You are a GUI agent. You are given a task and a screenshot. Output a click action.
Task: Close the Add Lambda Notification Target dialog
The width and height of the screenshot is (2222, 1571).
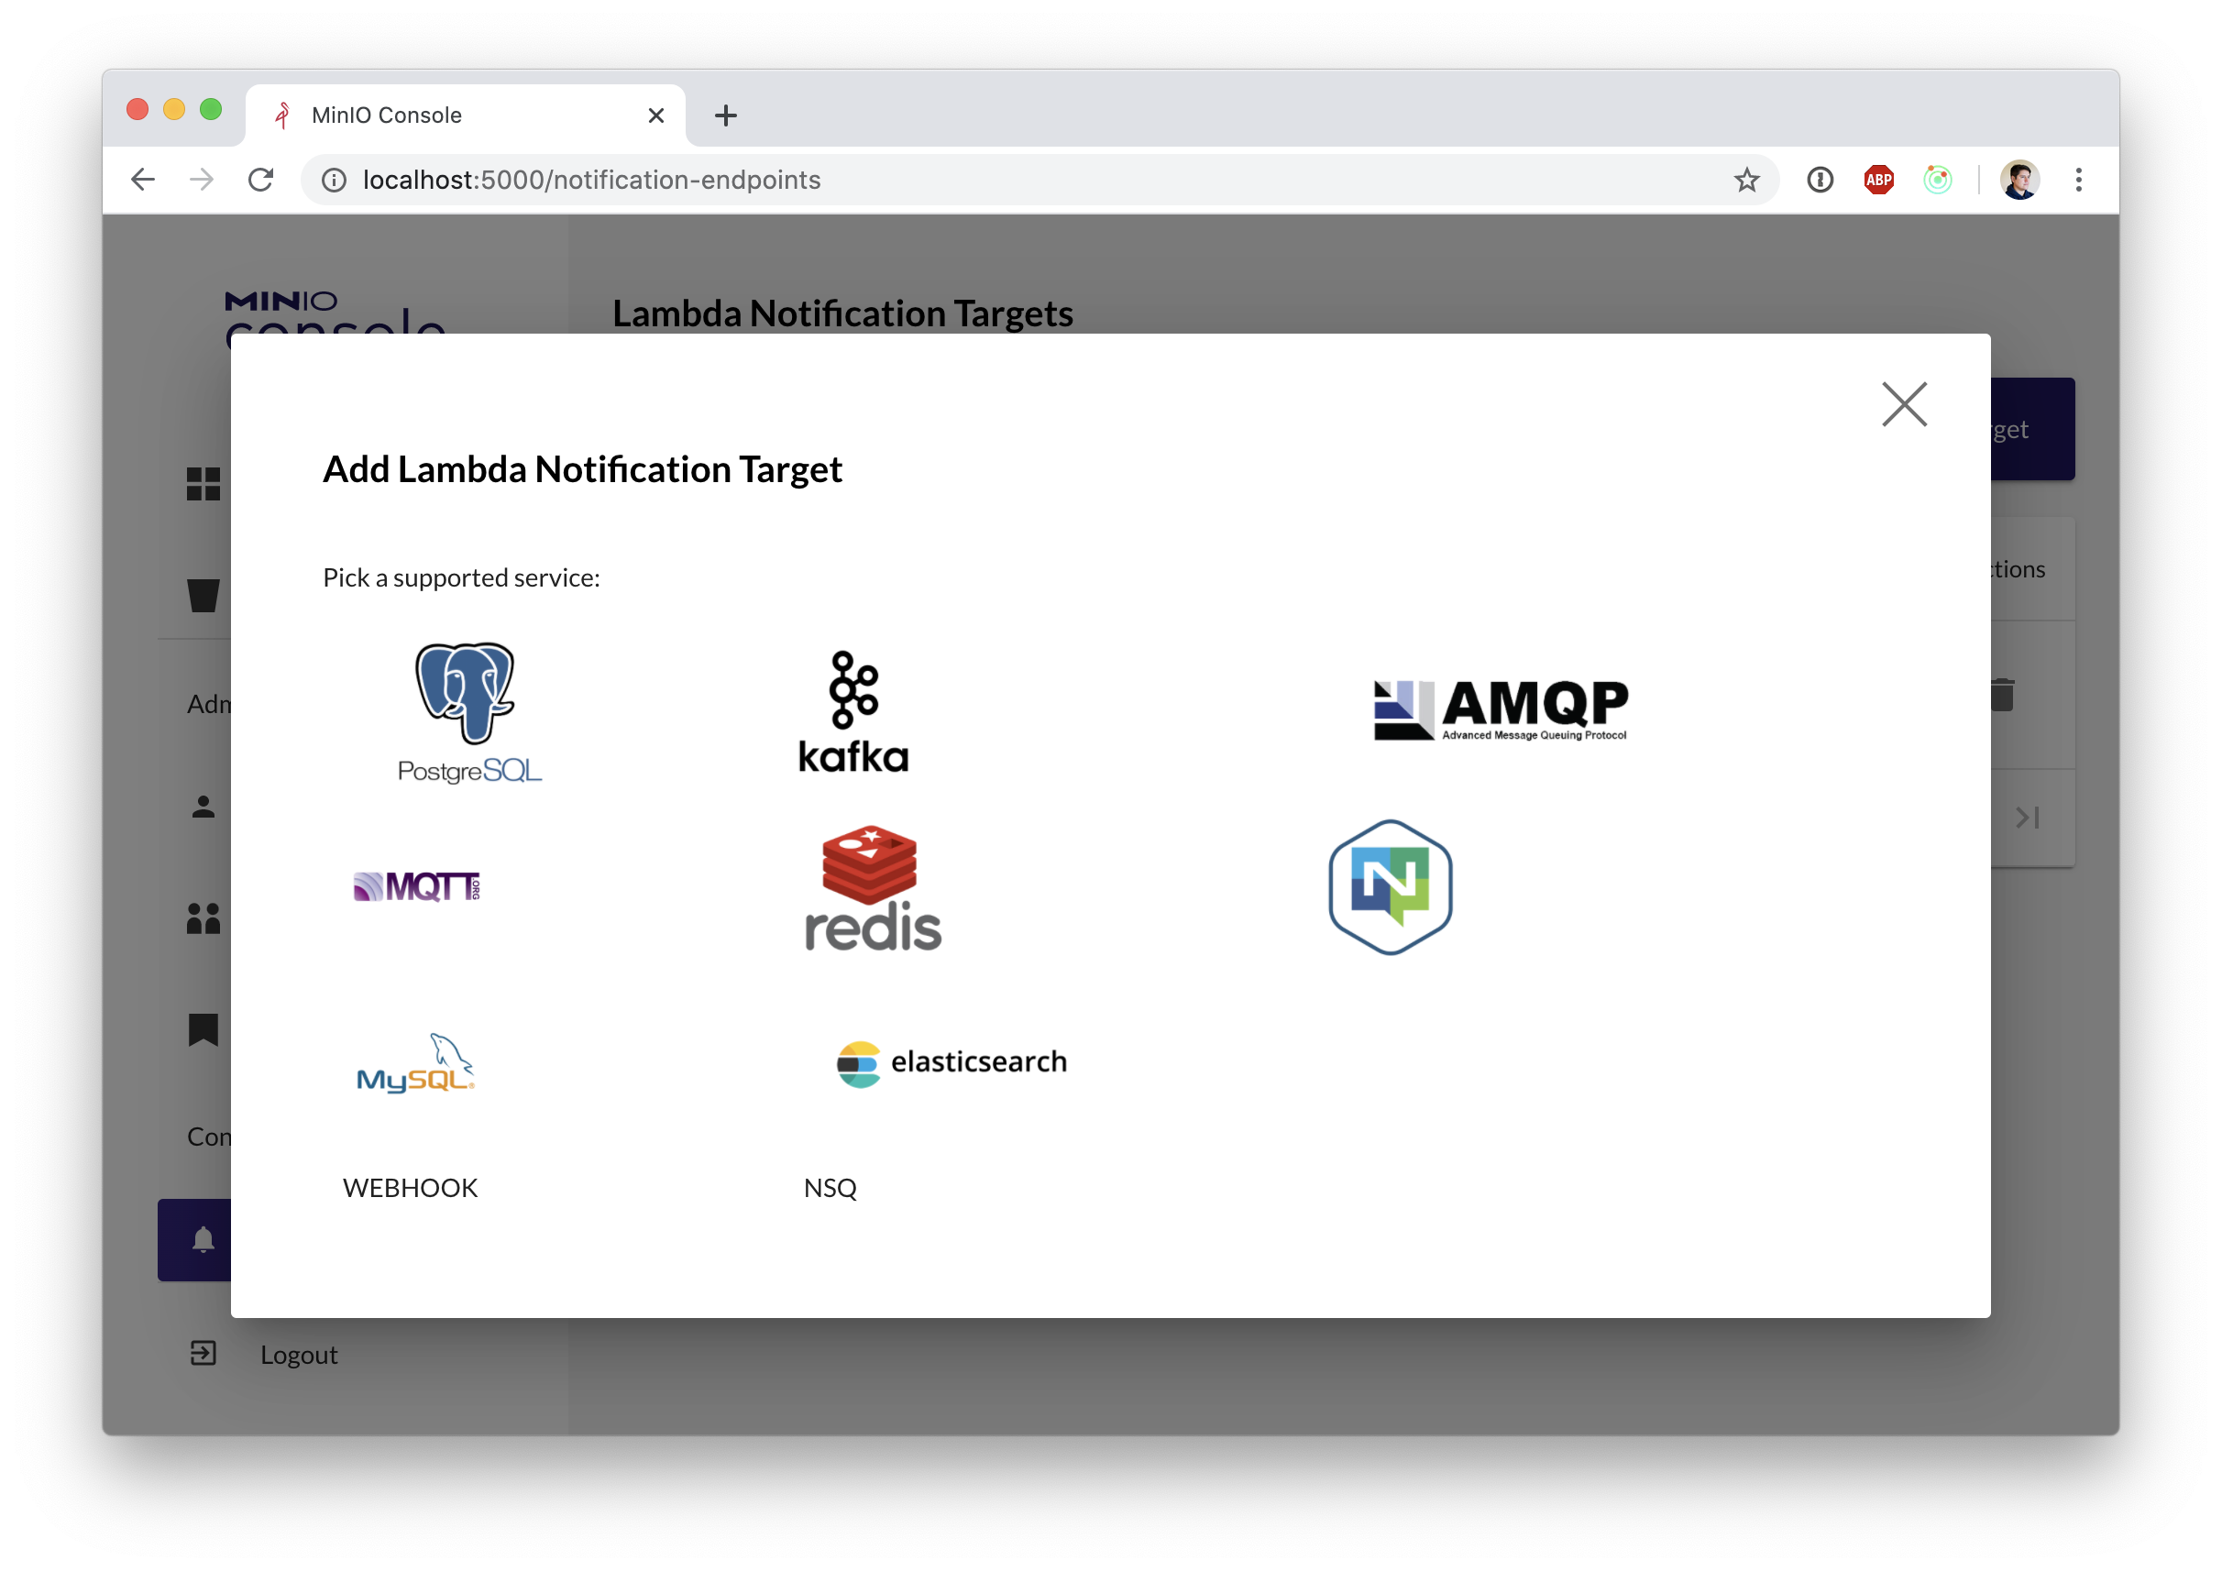pos(1904,403)
